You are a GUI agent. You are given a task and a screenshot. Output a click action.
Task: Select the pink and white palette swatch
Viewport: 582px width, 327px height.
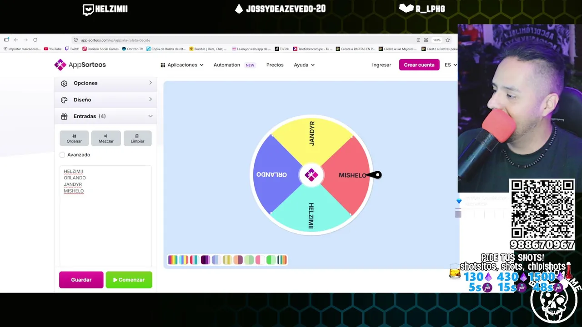tap(260, 260)
